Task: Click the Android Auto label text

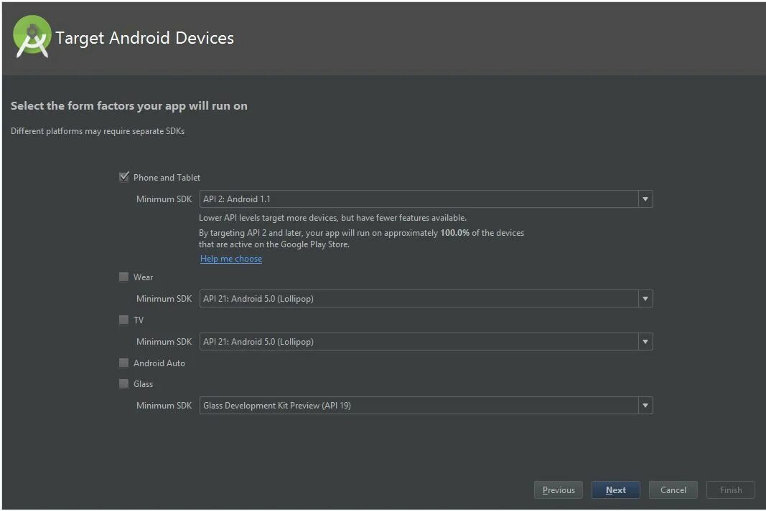Action: click(x=159, y=363)
